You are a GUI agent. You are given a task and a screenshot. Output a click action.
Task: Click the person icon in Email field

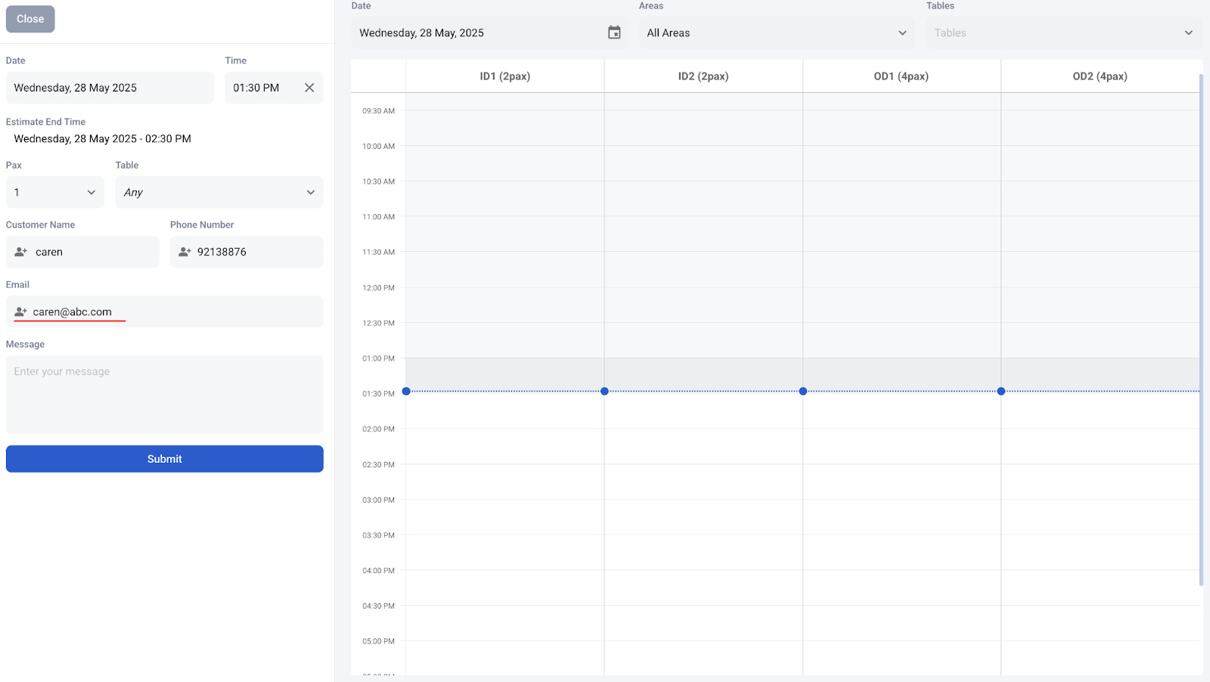point(21,312)
